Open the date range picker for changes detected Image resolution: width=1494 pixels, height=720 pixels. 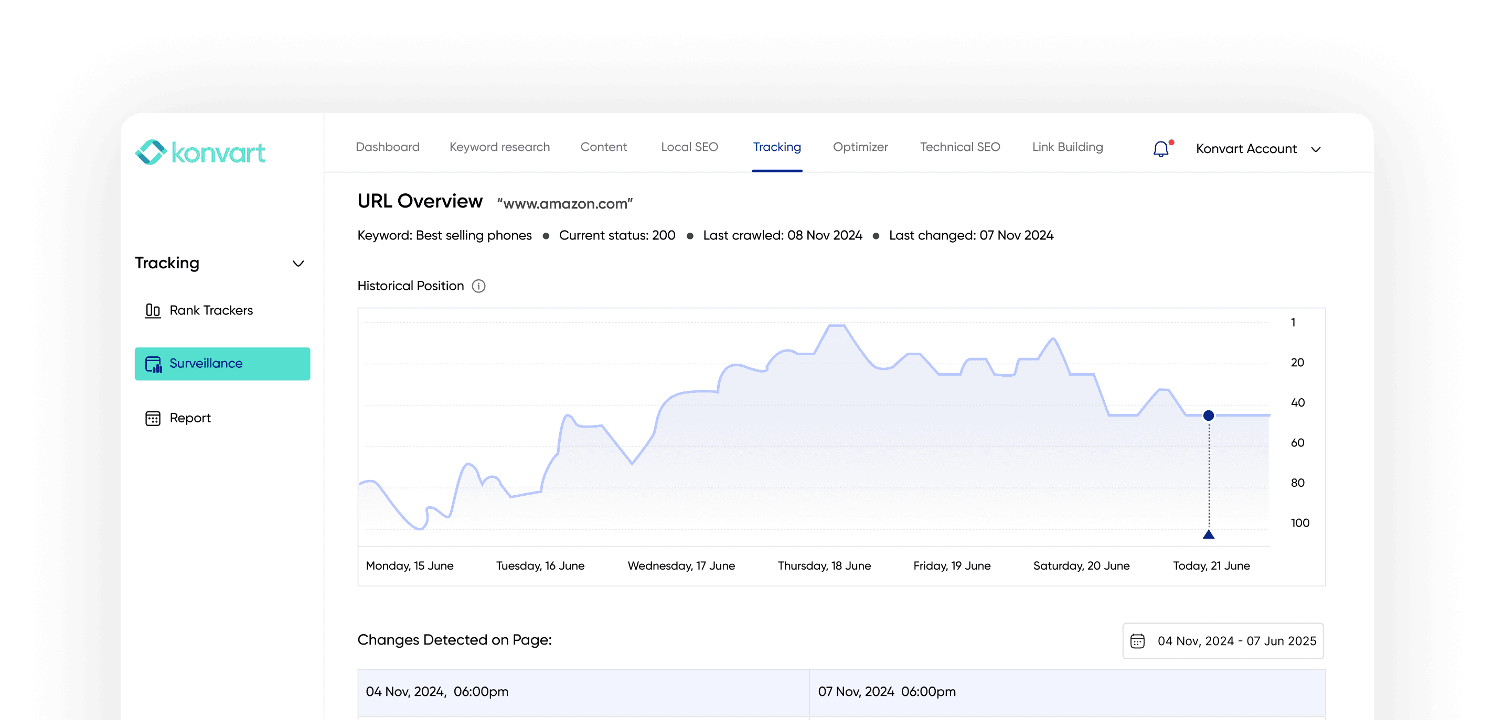coord(1223,641)
